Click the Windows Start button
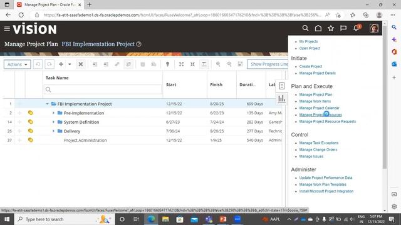 (x=7, y=219)
